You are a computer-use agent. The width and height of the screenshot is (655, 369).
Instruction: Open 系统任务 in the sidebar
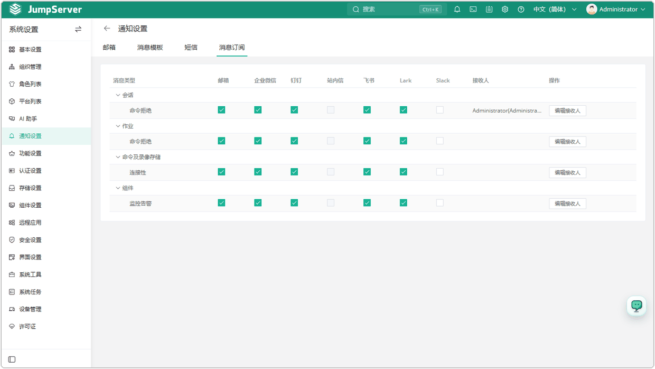tap(46, 292)
